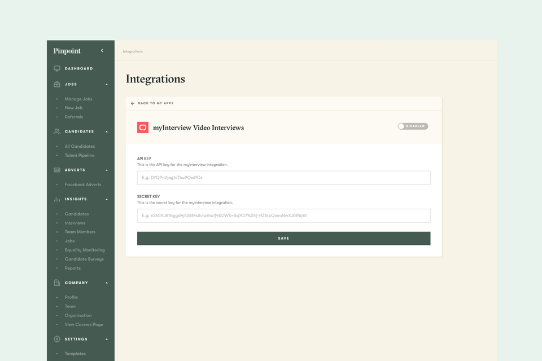Open Referrals
The height and width of the screenshot is (361, 542).
point(74,117)
